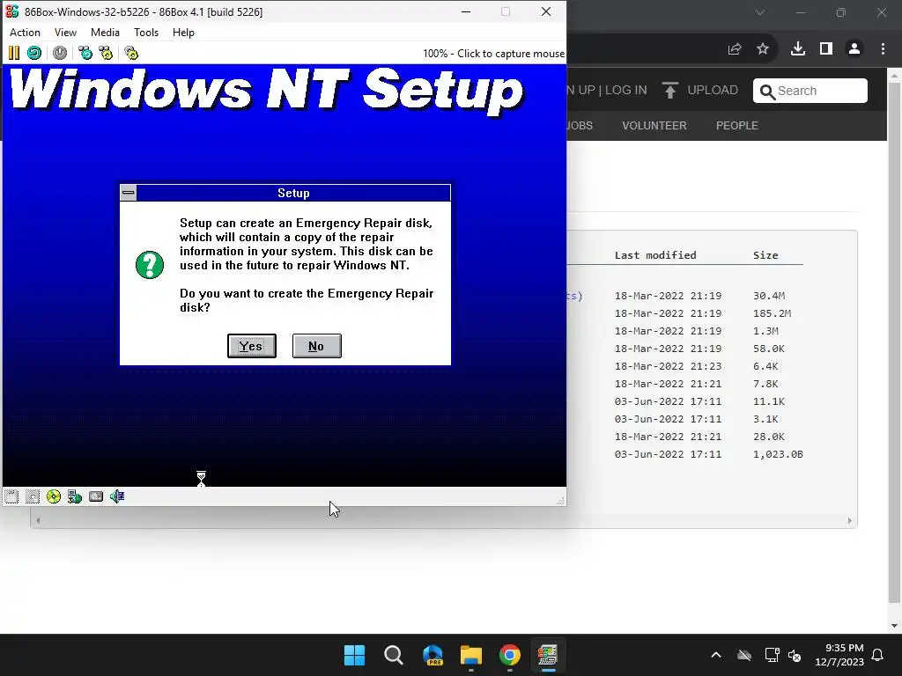Open the VOLUNTEER nav link

pyautogui.click(x=654, y=125)
